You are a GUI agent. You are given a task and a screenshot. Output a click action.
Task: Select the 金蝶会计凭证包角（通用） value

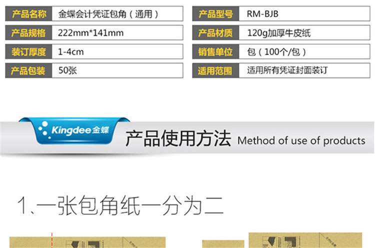(x=108, y=14)
